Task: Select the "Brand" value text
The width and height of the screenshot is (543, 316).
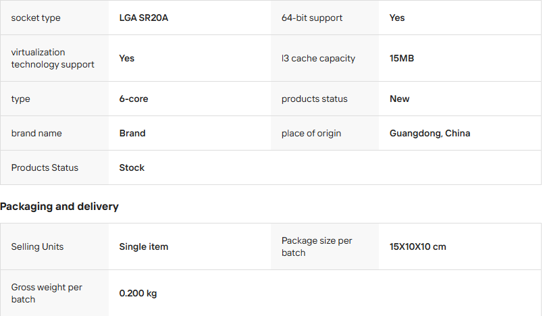Action: point(132,133)
